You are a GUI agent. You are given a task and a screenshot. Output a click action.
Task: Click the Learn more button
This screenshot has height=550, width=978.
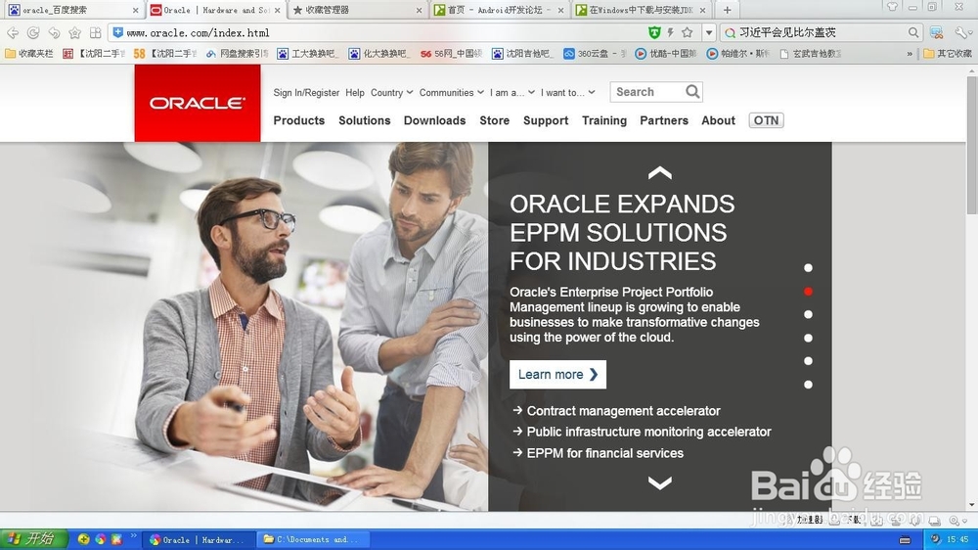[557, 375]
